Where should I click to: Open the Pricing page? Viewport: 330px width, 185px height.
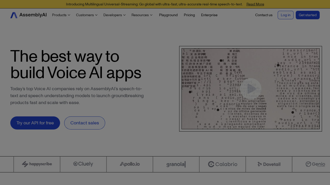click(x=189, y=15)
